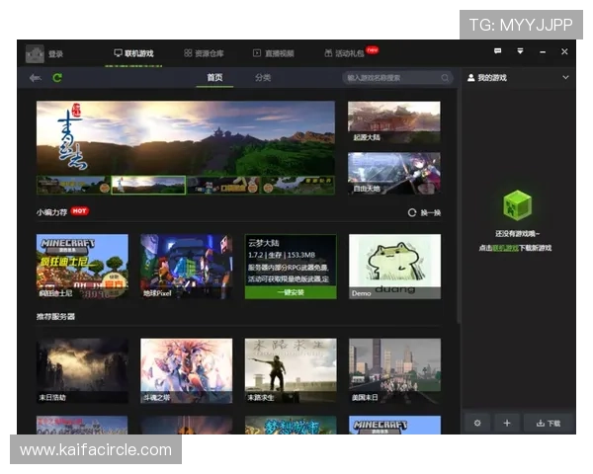Switch to 资源仓库 tab

pyautogui.click(x=204, y=52)
